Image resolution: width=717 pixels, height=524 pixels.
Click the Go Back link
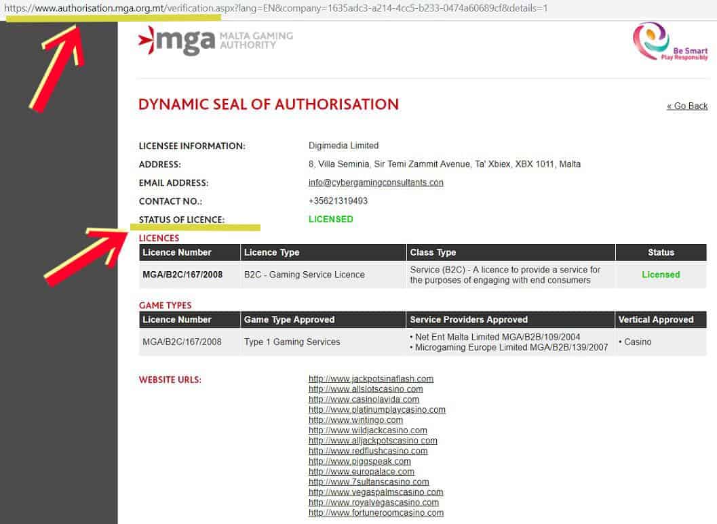coord(687,106)
